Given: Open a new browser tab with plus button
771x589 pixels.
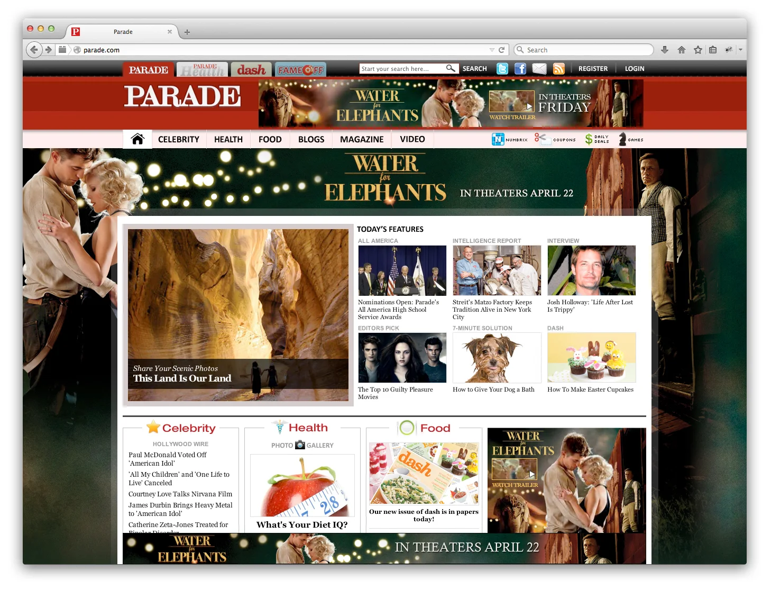Looking at the screenshot, I should point(187,32).
